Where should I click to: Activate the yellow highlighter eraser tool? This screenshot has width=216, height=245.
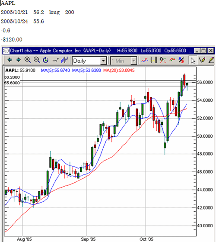pyautogui.click(x=211, y=60)
